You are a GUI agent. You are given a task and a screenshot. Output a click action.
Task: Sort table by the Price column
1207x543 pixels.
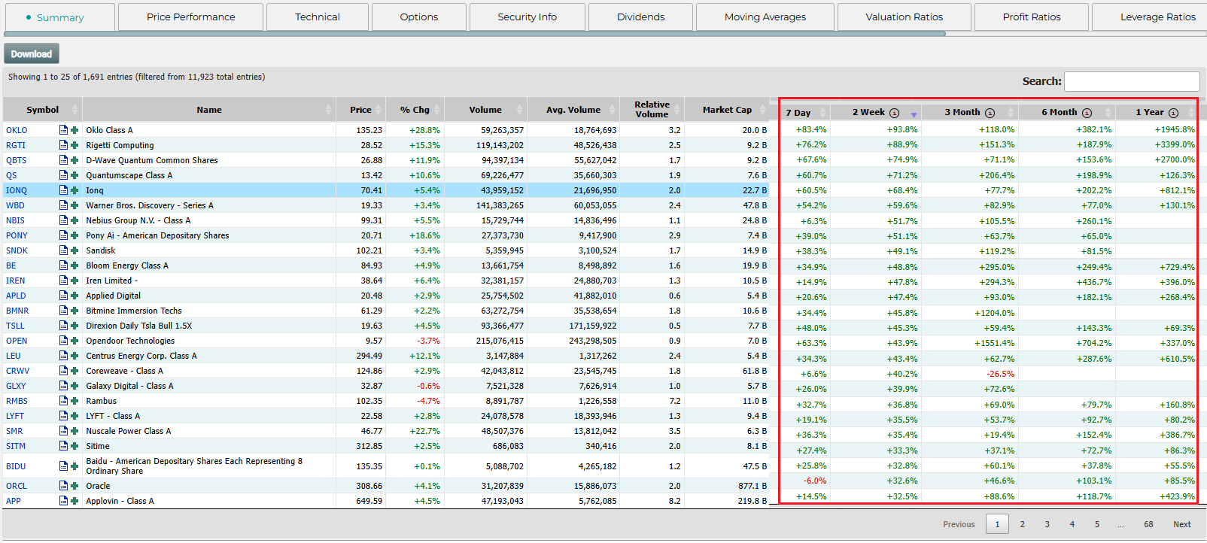tap(360, 110)
